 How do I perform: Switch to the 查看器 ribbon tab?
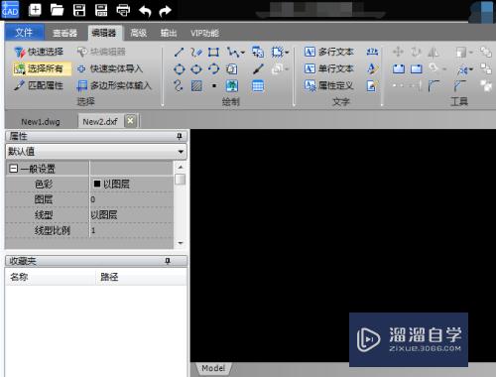(64, 33)
